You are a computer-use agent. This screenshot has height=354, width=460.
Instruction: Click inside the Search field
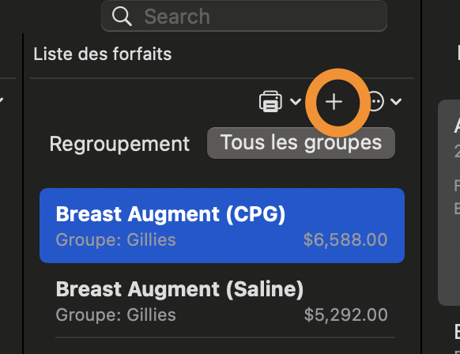pyautogui.click(x=244, y=16)
